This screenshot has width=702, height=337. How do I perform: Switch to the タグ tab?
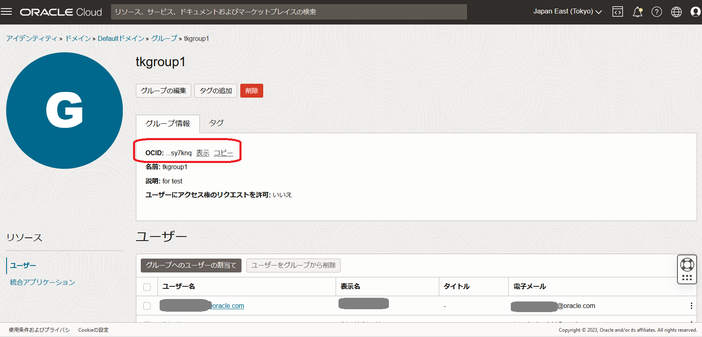point(216,123)
